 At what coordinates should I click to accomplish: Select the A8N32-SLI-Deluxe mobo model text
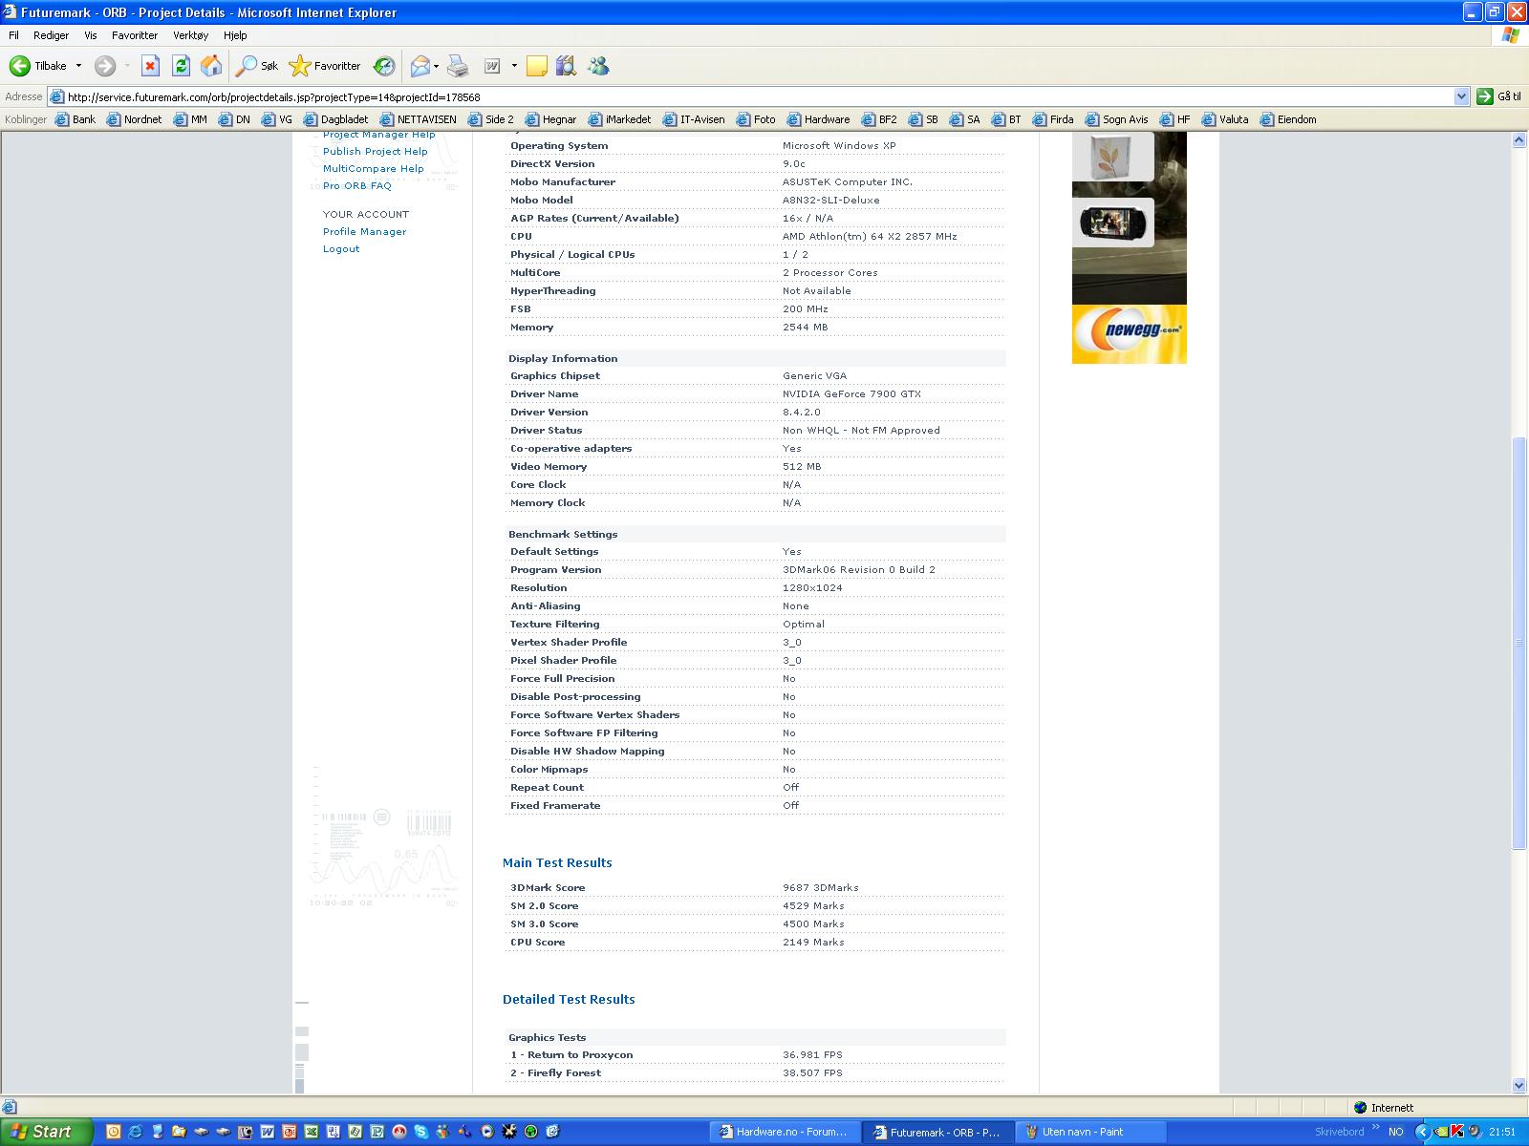830,200
